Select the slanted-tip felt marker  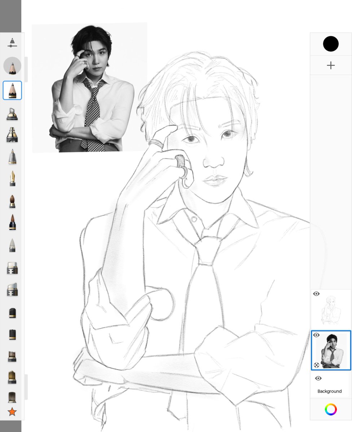(x=12, y=289)
